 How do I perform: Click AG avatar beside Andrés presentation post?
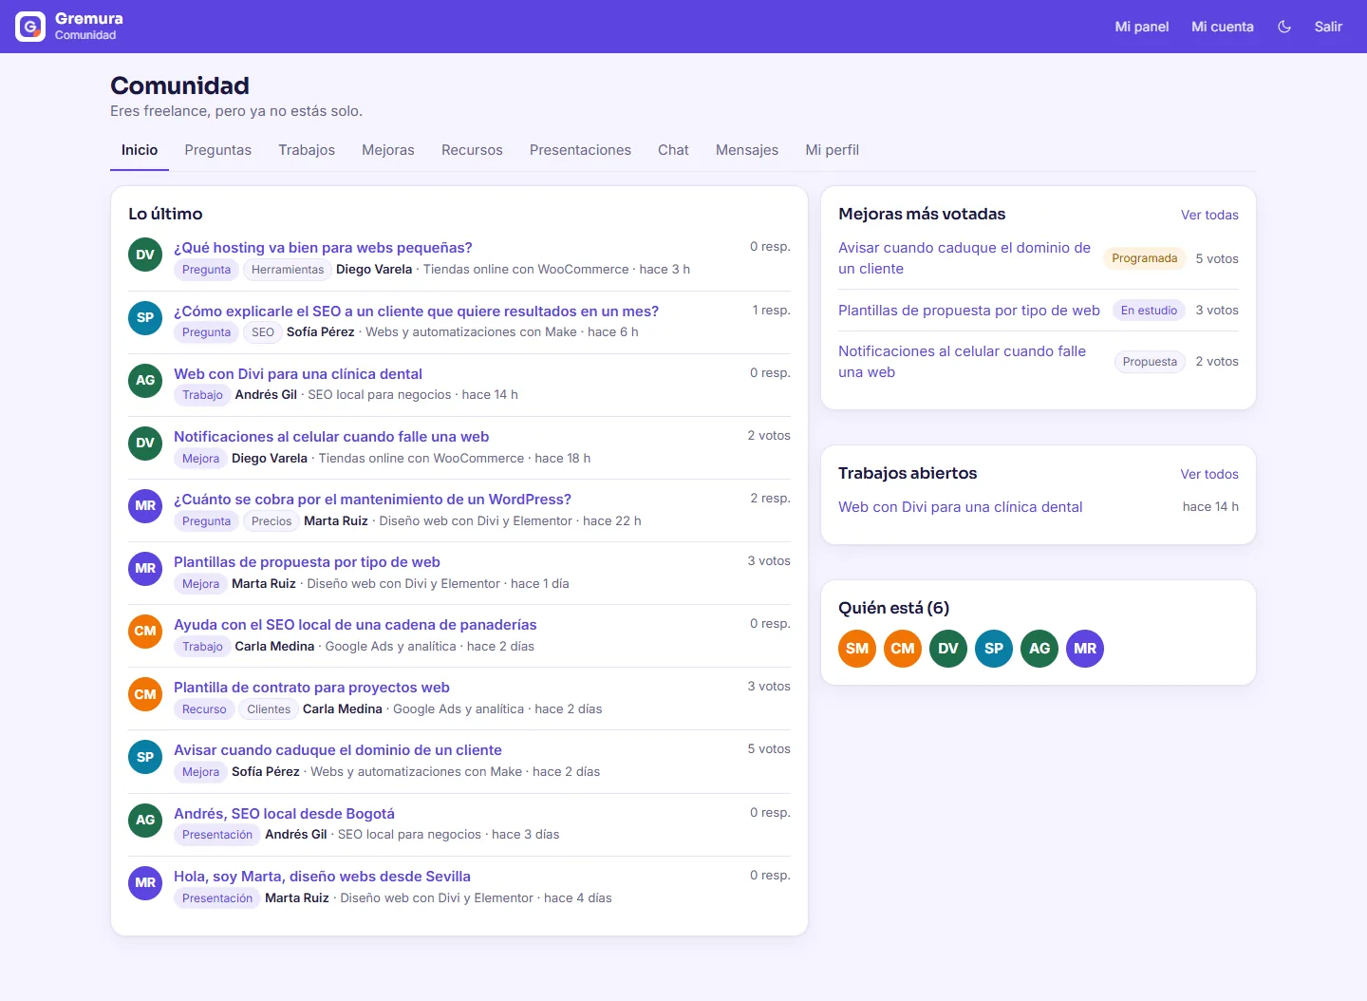(x=145, y=820)
